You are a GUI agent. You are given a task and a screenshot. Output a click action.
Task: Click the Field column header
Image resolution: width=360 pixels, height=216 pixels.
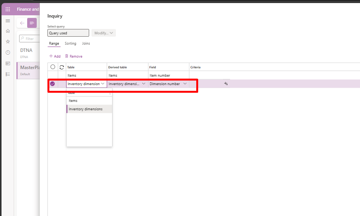(169, 67)
